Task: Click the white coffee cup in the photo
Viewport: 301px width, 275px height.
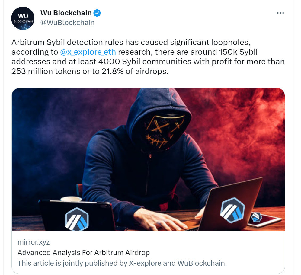Action: [71, 199]
